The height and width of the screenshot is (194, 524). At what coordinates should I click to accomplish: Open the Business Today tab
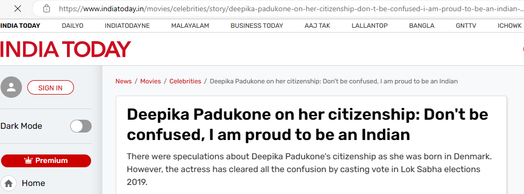pyautogui.click(x=257, y=26)
